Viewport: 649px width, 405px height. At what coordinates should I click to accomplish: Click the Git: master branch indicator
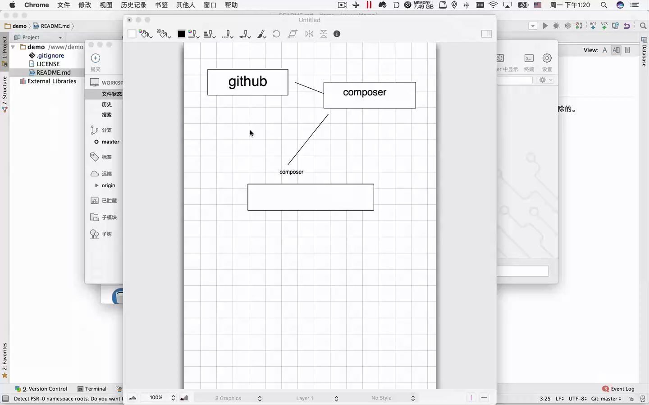[x=606, y=399]
